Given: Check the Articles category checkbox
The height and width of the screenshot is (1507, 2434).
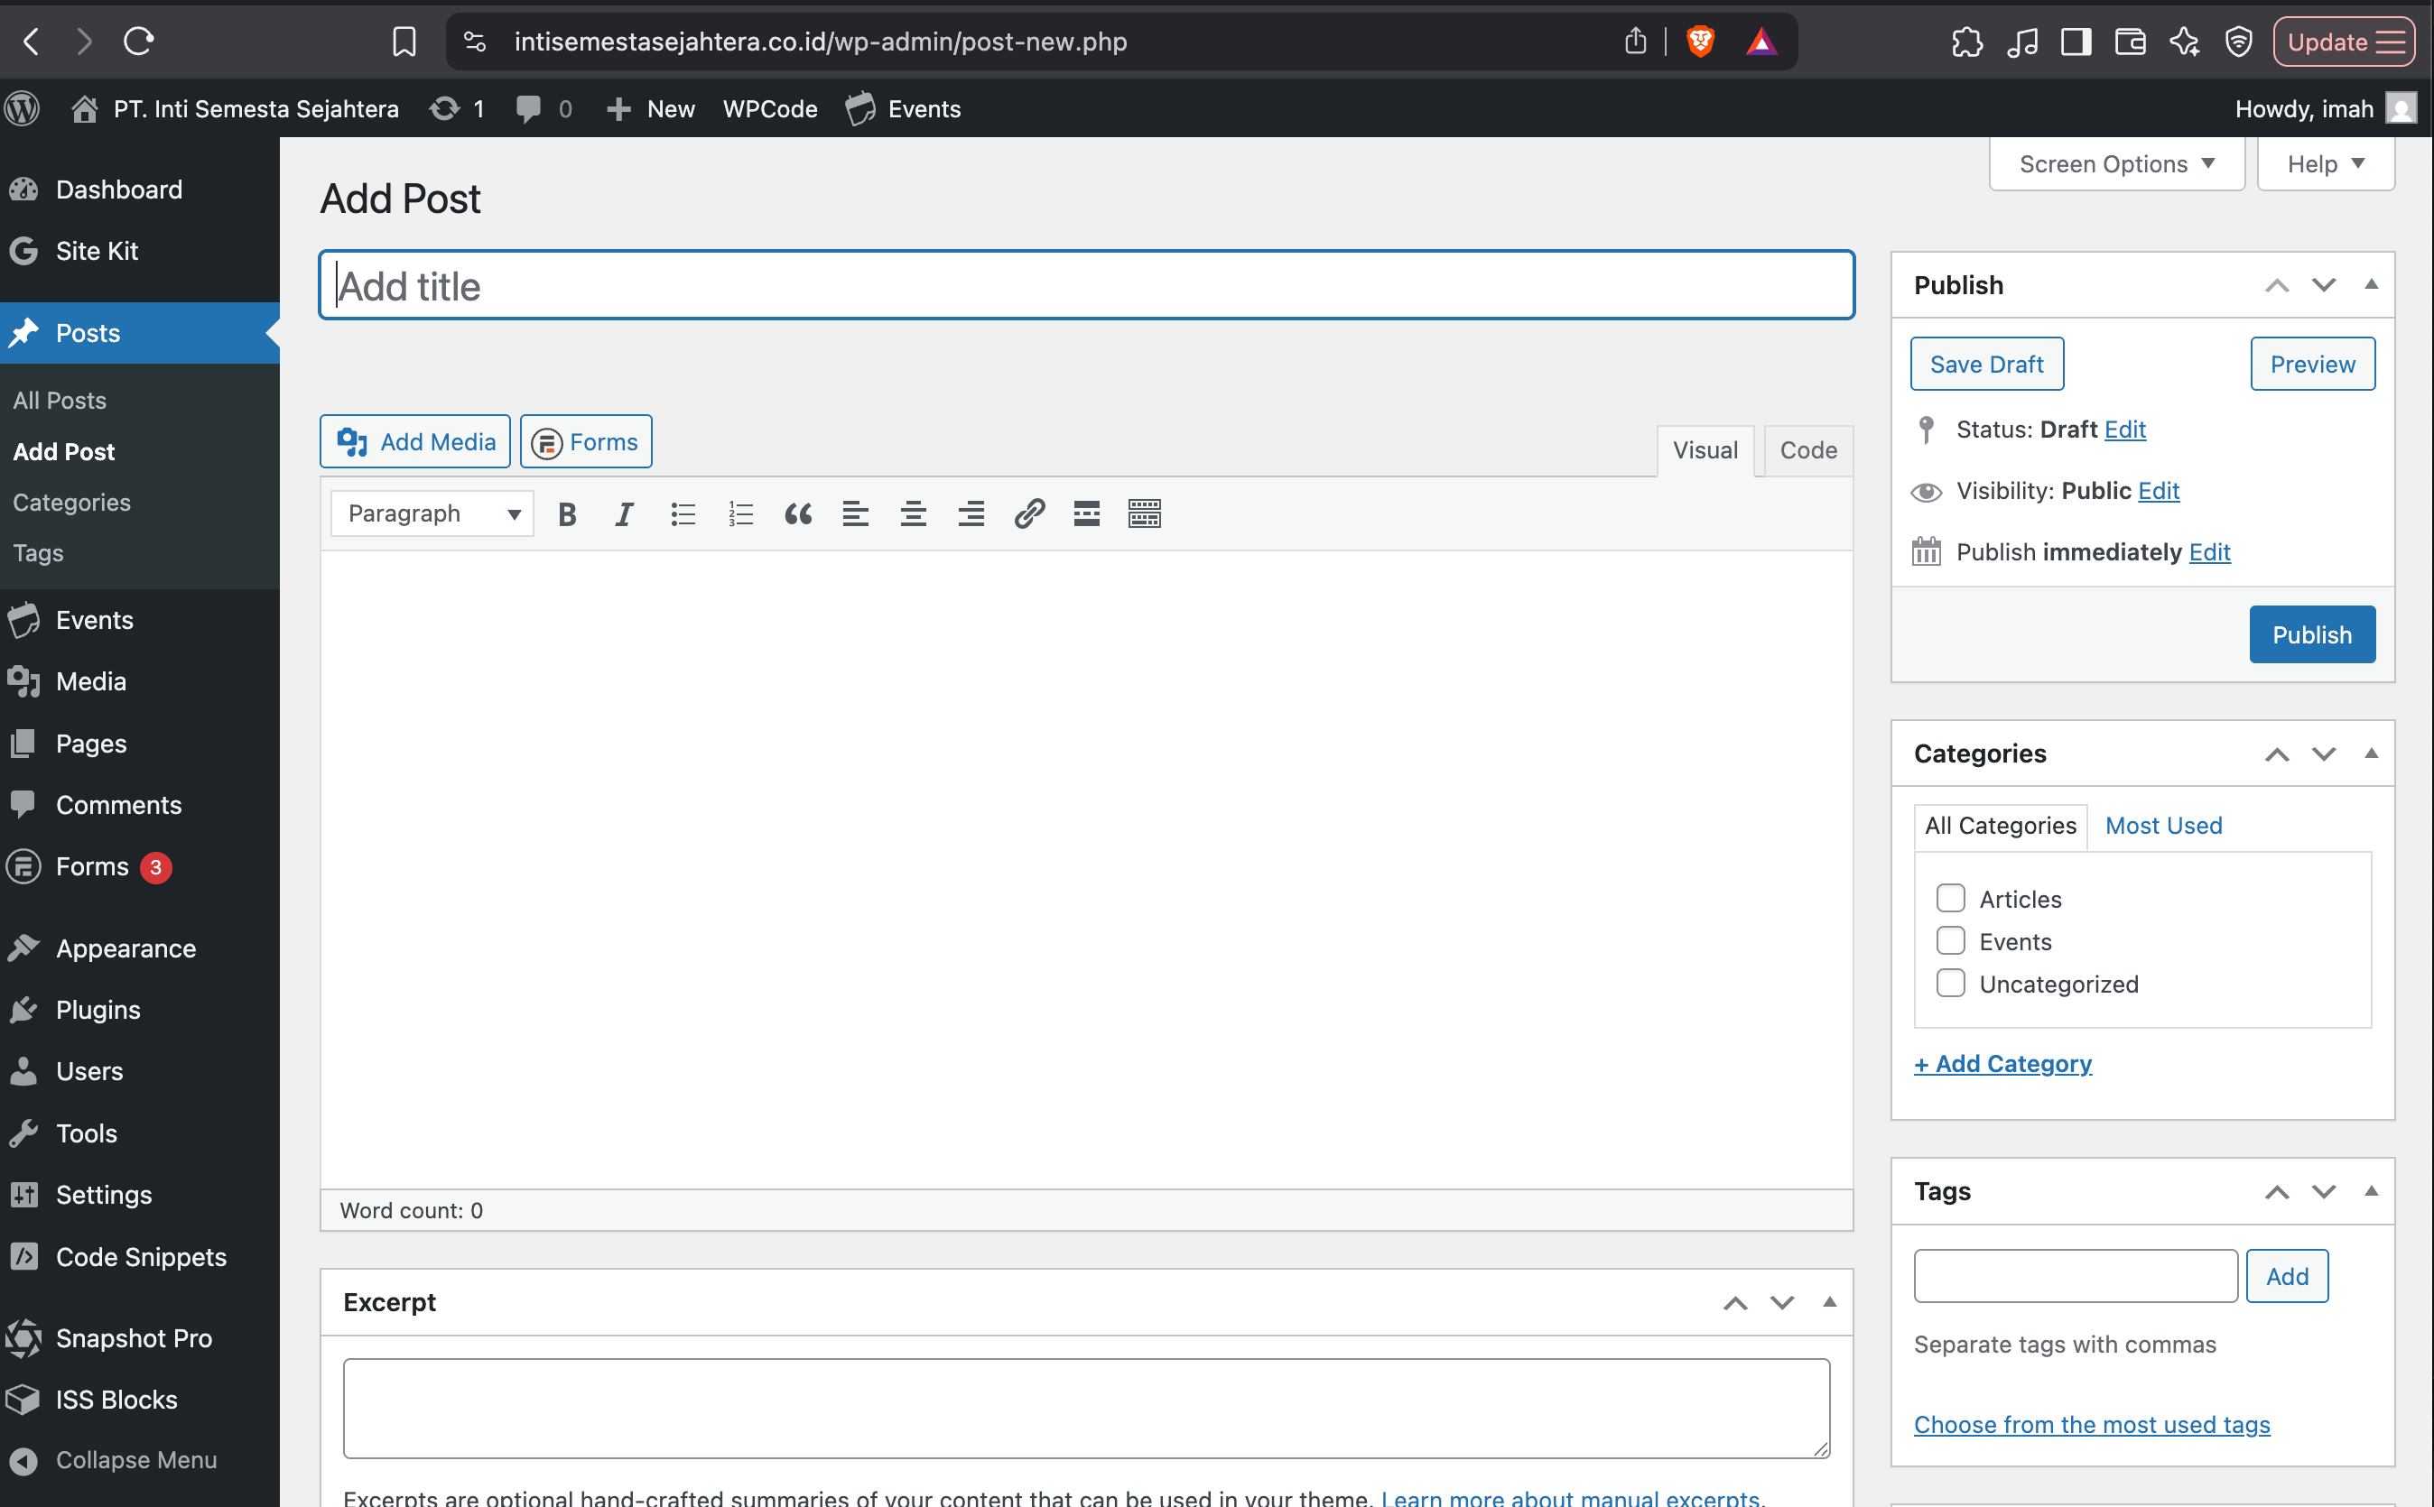Looking at the screenshot, I should point(1950,898).
